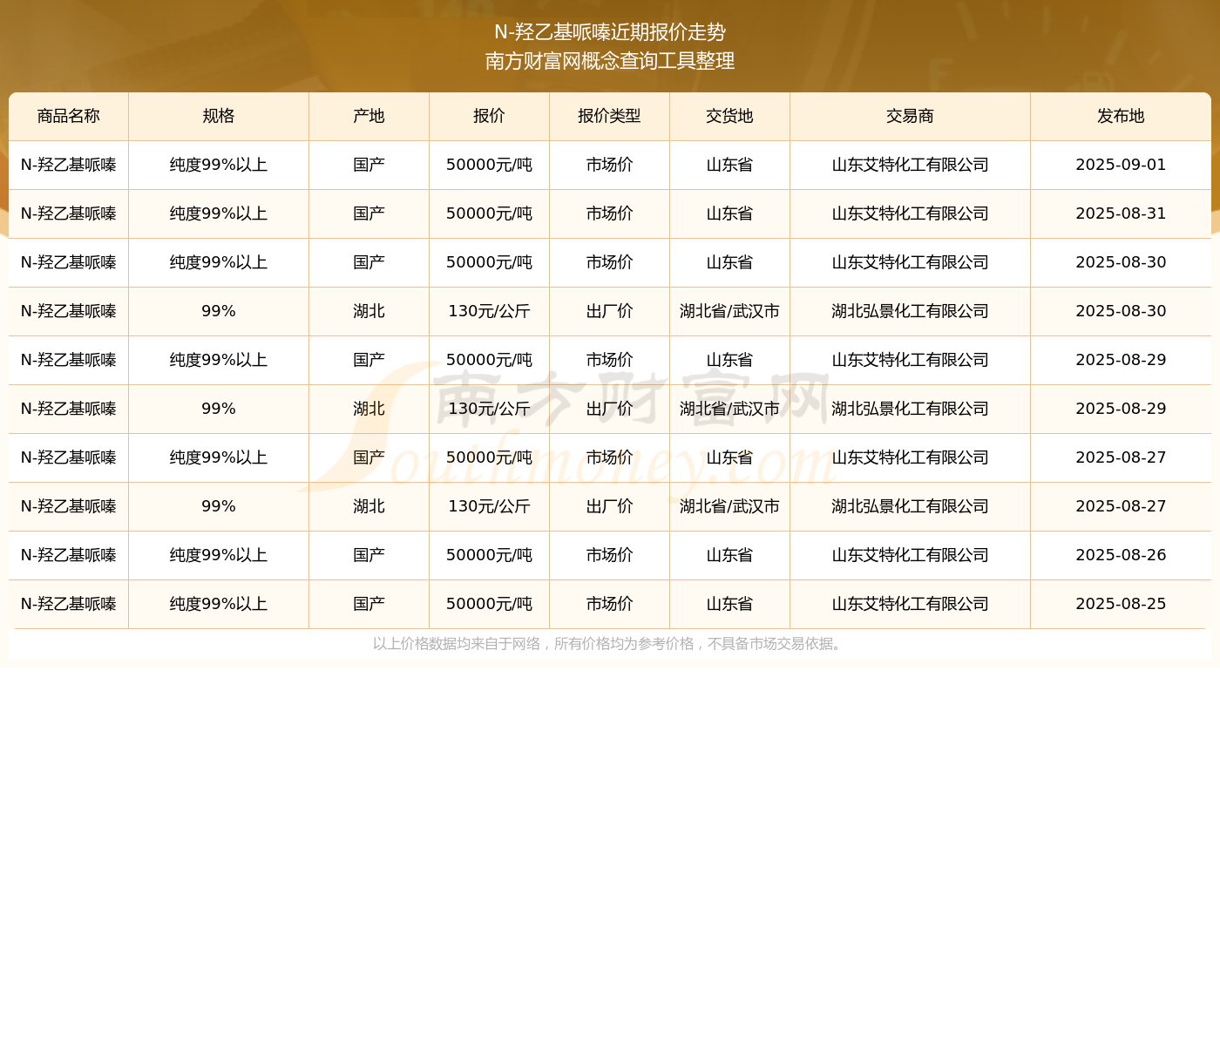1220x1050 pixels.
Task: Click 出厂价 in the 2025-08-27 row
Action: pyautogui.click(x=610, y=506)
